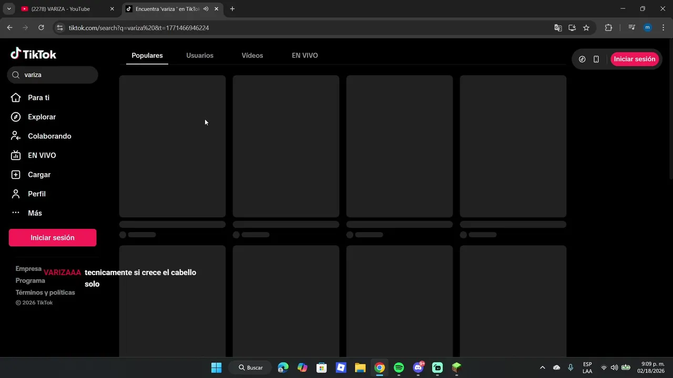This screenshot has width=673, height=378.
Task: Click the TikTok logo
Action: [x=33, y=54]
